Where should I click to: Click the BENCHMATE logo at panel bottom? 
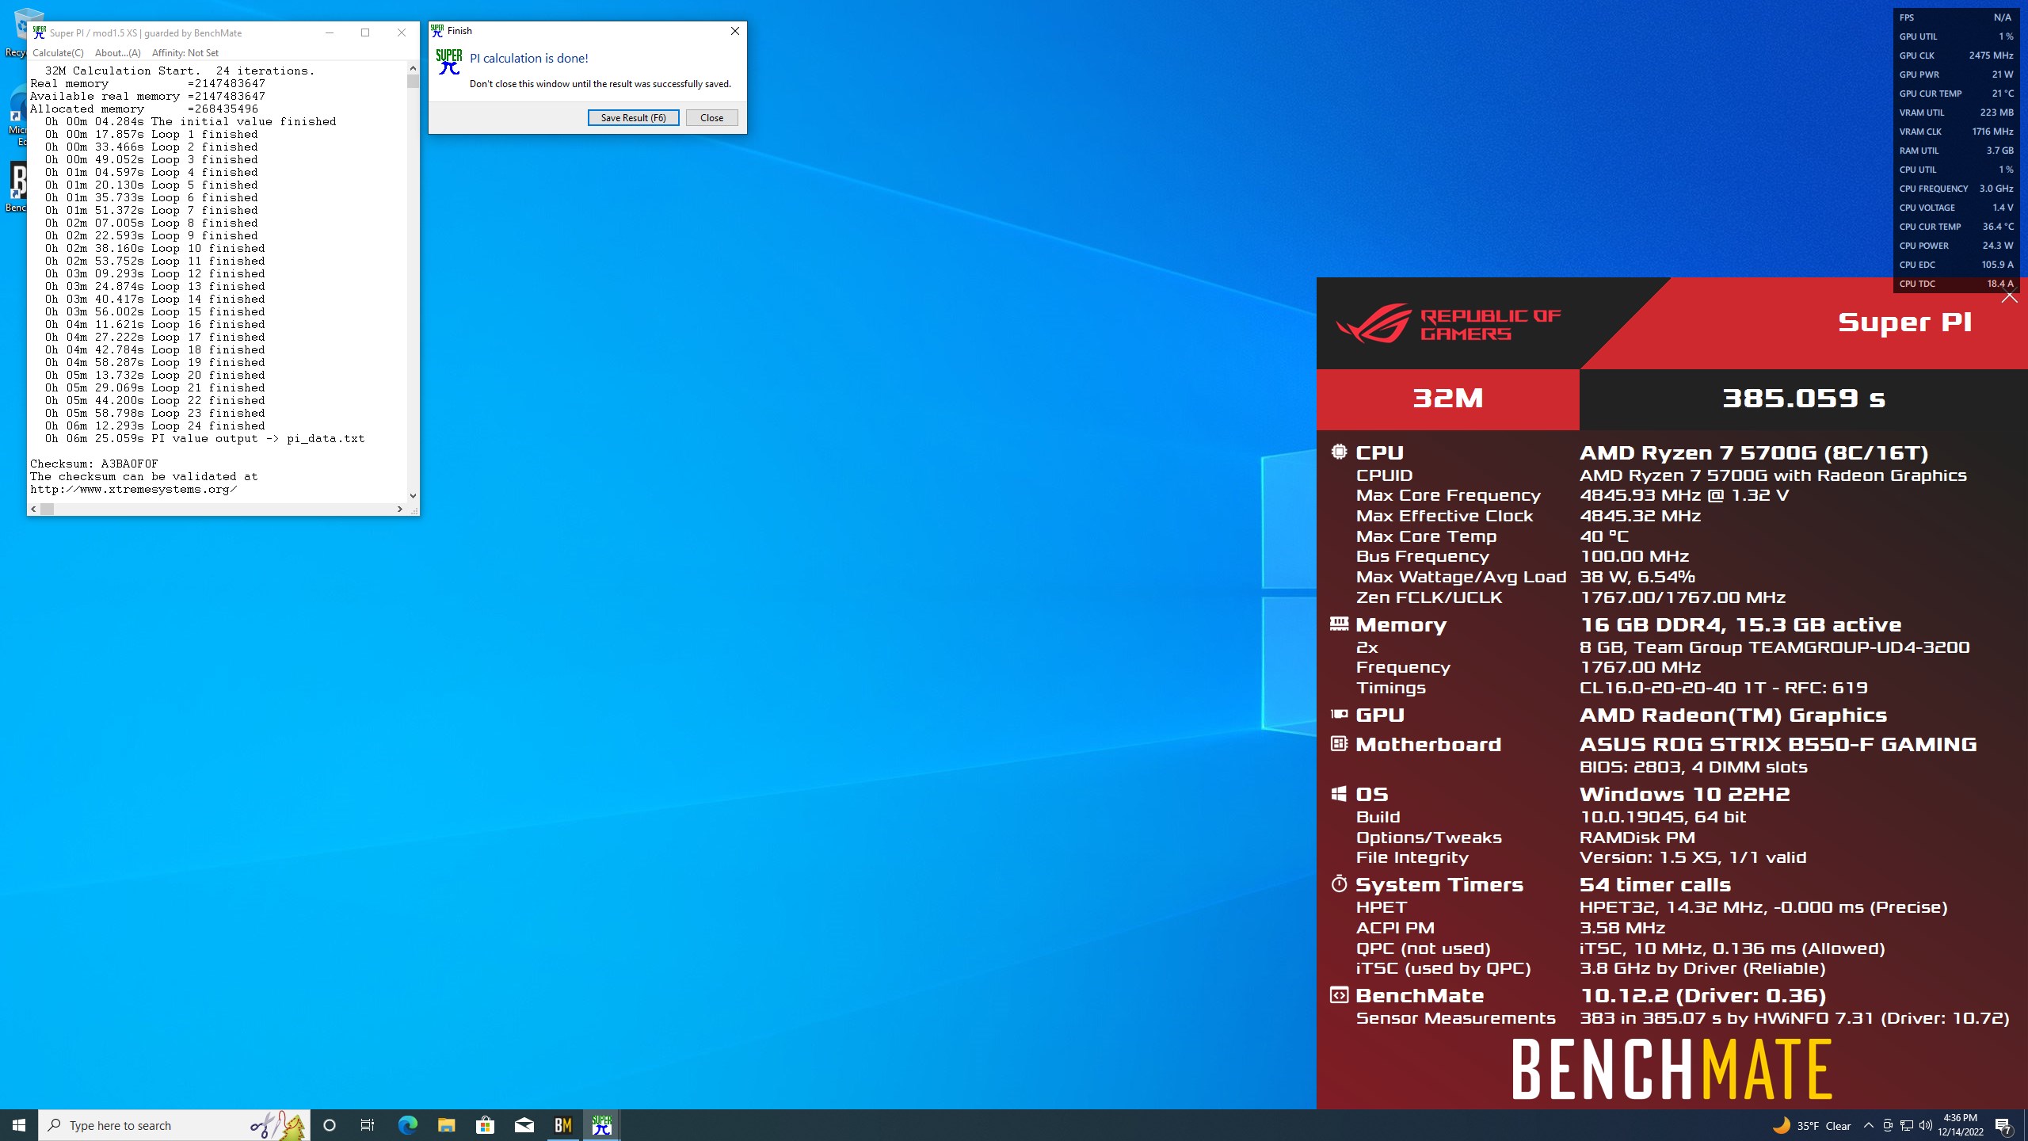(x=1672, y=1070)
